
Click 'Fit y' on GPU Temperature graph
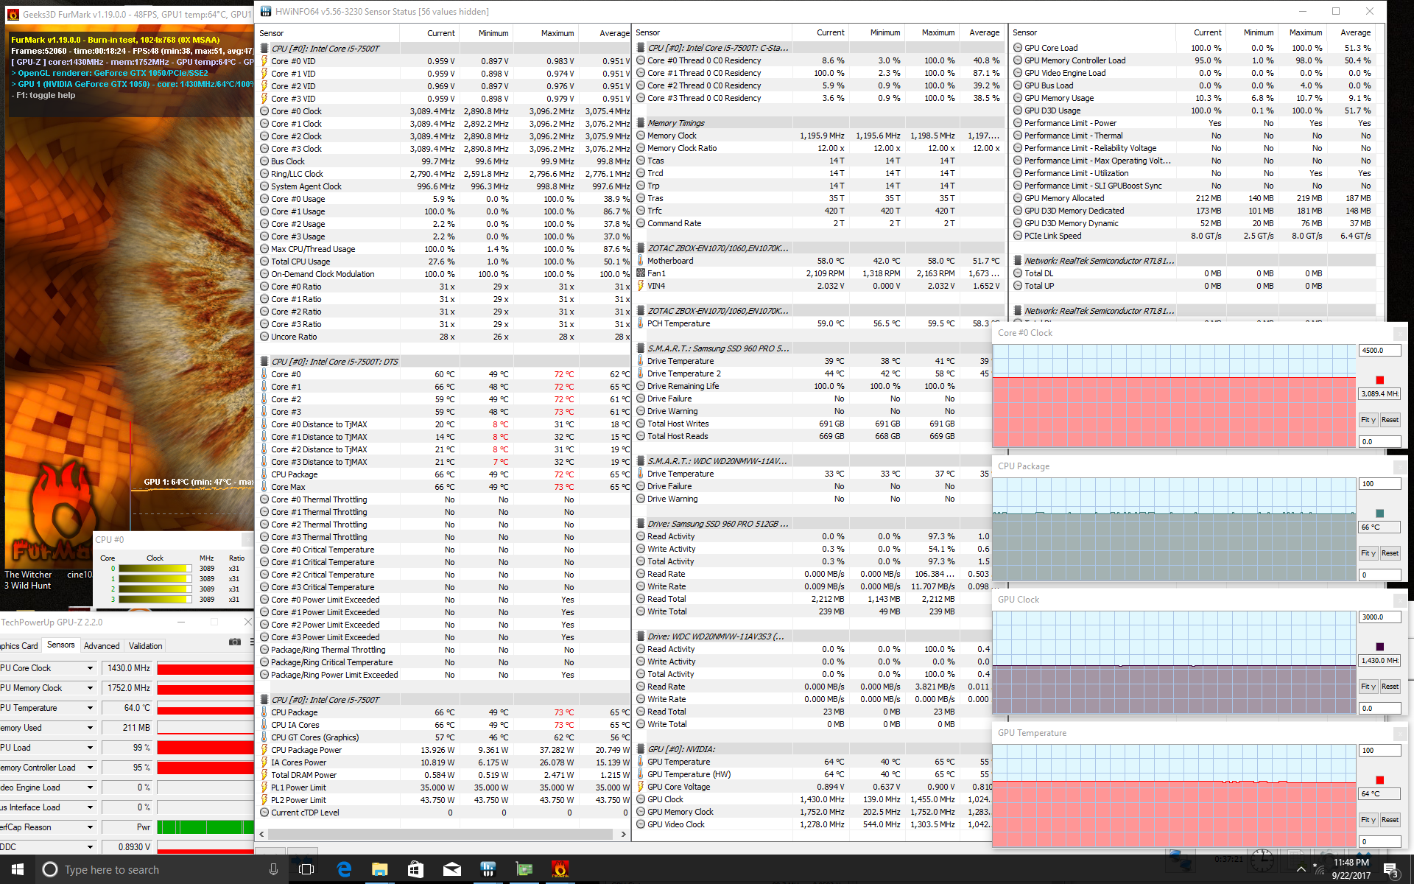point(1368,820)
